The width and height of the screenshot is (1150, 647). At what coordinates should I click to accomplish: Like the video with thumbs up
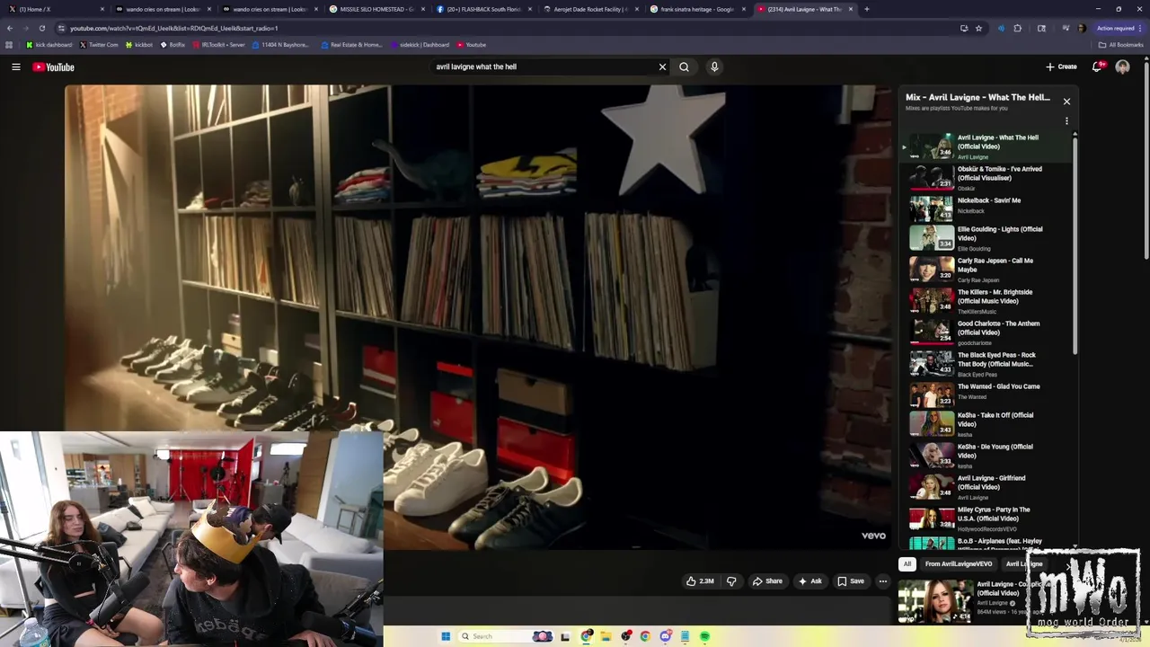[700, 581]
